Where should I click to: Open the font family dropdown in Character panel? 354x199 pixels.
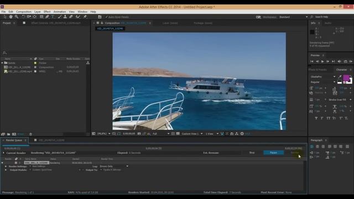click(x=323, y=77)
